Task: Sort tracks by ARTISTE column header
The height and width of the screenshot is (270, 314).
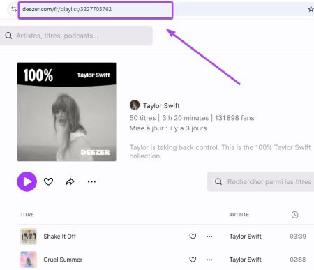Action: click(239, 215)
